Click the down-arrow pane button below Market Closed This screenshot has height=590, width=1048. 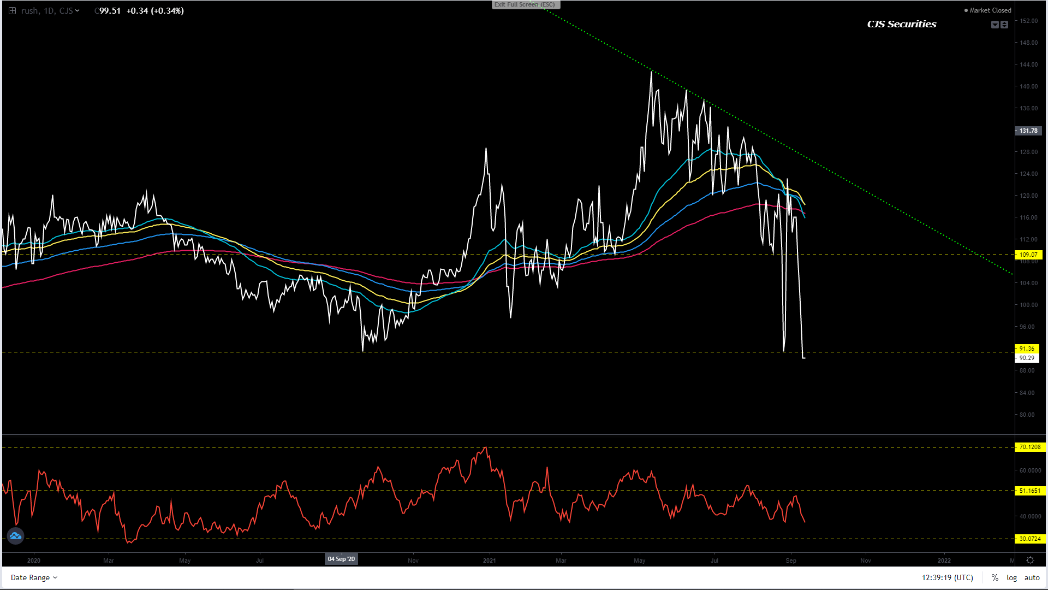pos(995,25)
